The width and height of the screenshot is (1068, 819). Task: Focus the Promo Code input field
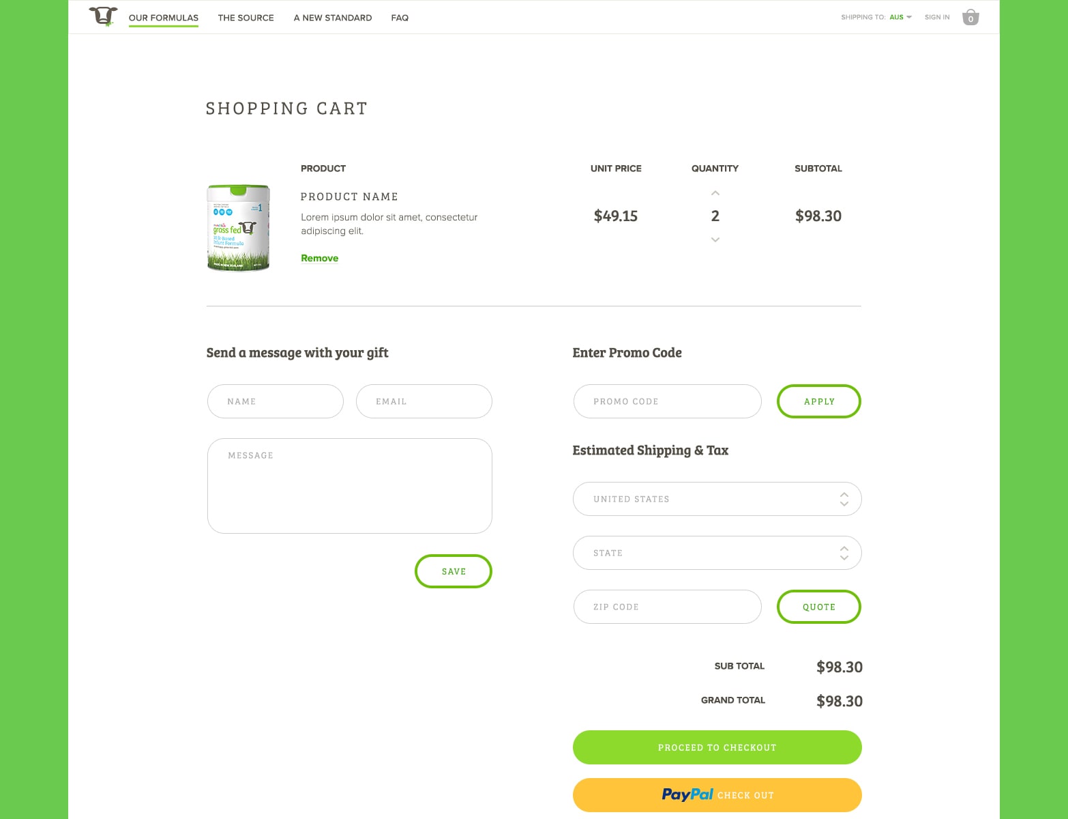tap(667, 401)
